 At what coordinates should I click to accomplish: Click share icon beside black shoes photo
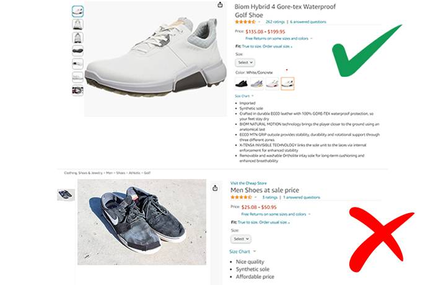215,188
